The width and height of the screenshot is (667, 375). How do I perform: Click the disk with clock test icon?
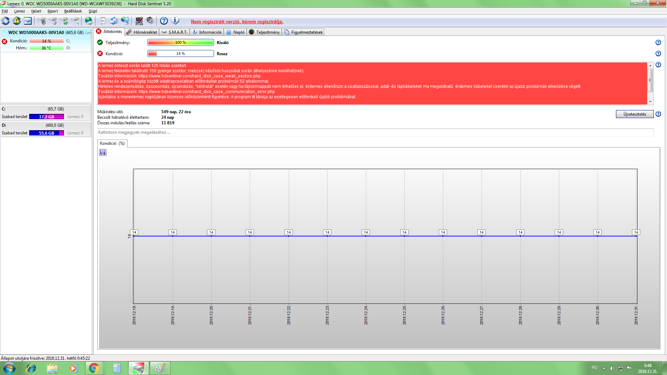(x=53, y=21)
